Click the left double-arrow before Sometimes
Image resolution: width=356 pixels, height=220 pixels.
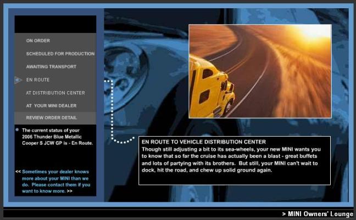point(18,171)
